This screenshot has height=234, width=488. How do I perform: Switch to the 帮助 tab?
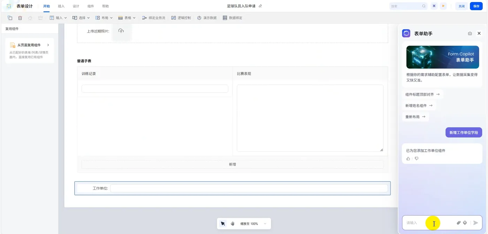click(105, 6)
